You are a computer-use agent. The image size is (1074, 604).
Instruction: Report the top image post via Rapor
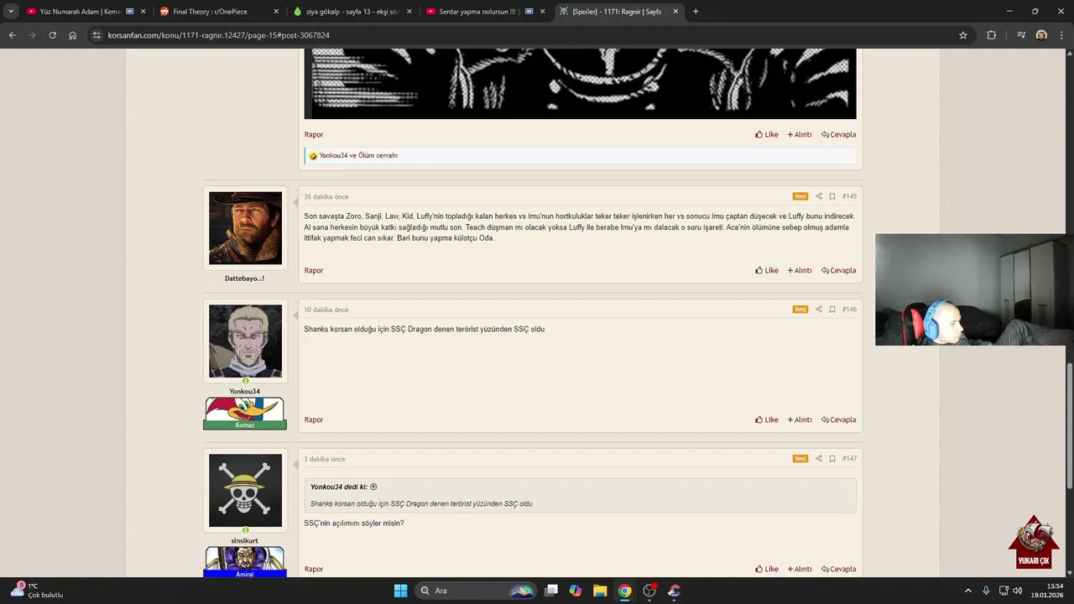coord(314,134)
